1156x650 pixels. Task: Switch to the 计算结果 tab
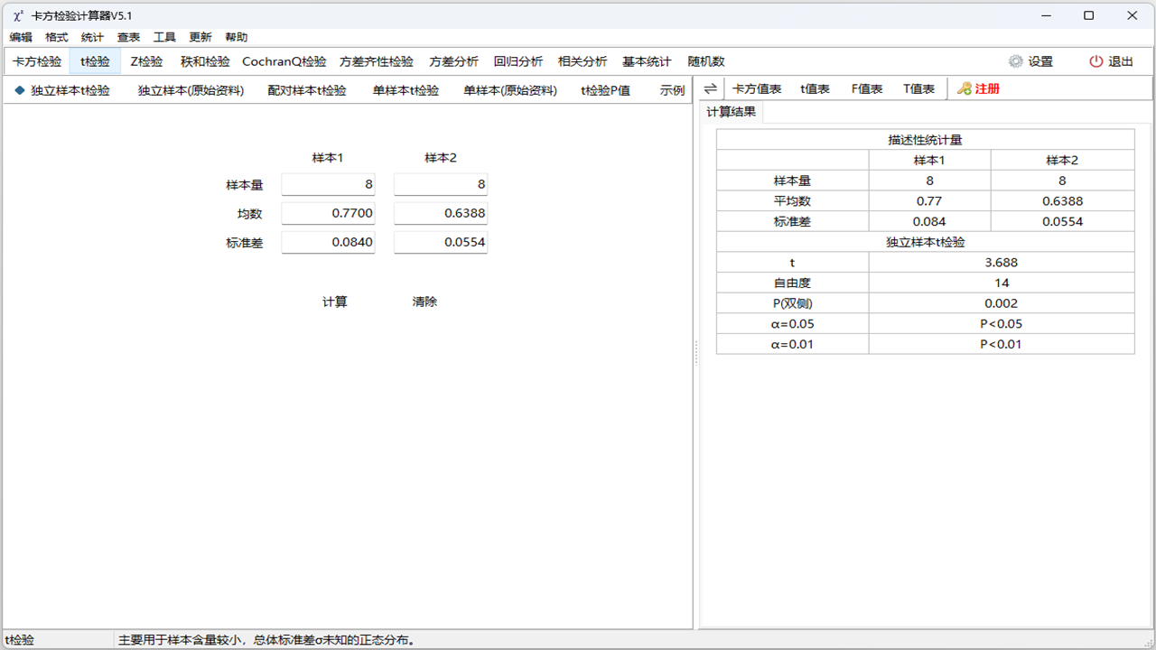(731, 113)
